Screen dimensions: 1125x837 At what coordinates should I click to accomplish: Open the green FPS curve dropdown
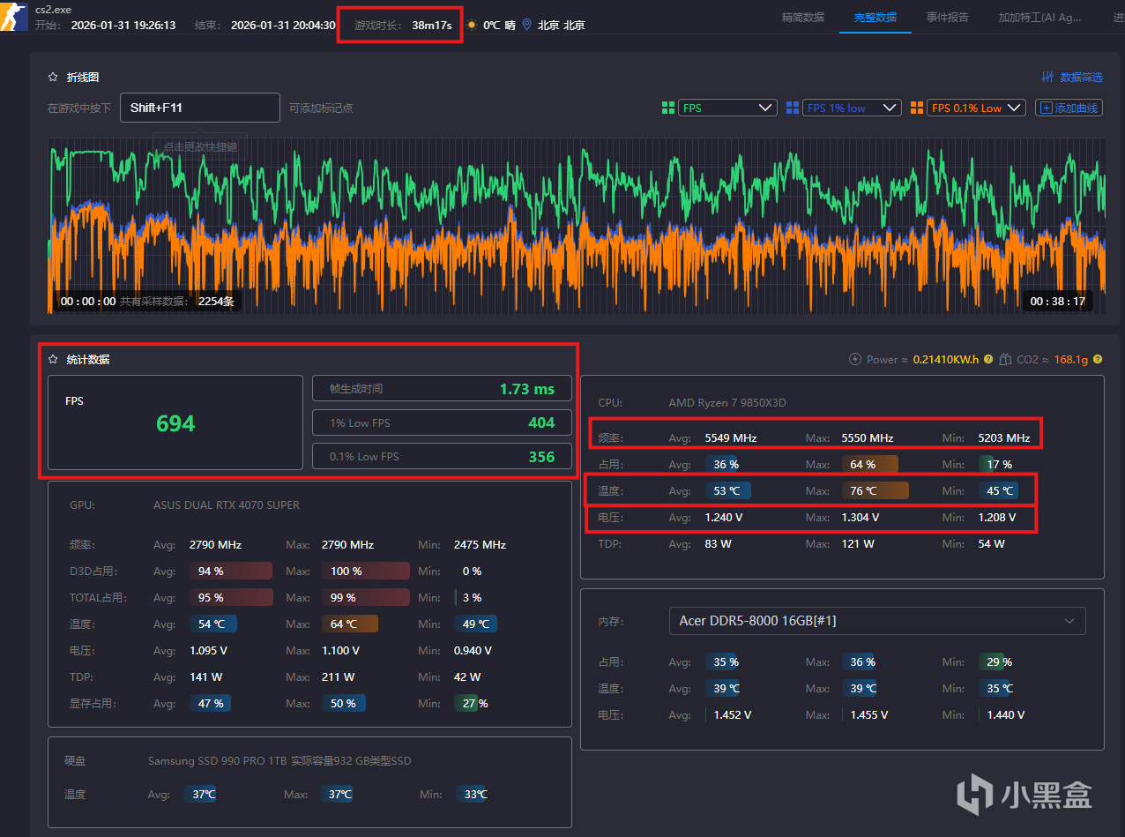pyautogui.click(x=728, y=108)
